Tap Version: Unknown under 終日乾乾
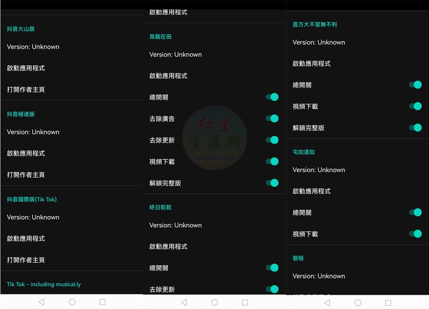Viewport: 429px width, 309px height. tap(176, 226)
